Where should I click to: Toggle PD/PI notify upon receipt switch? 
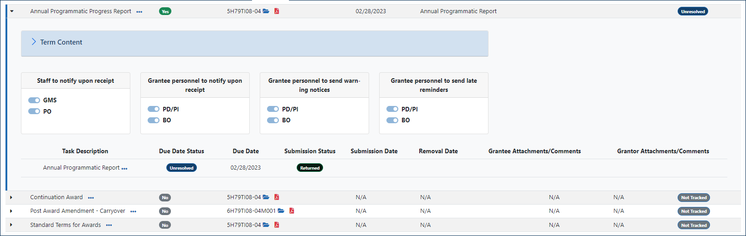(154, 109)
